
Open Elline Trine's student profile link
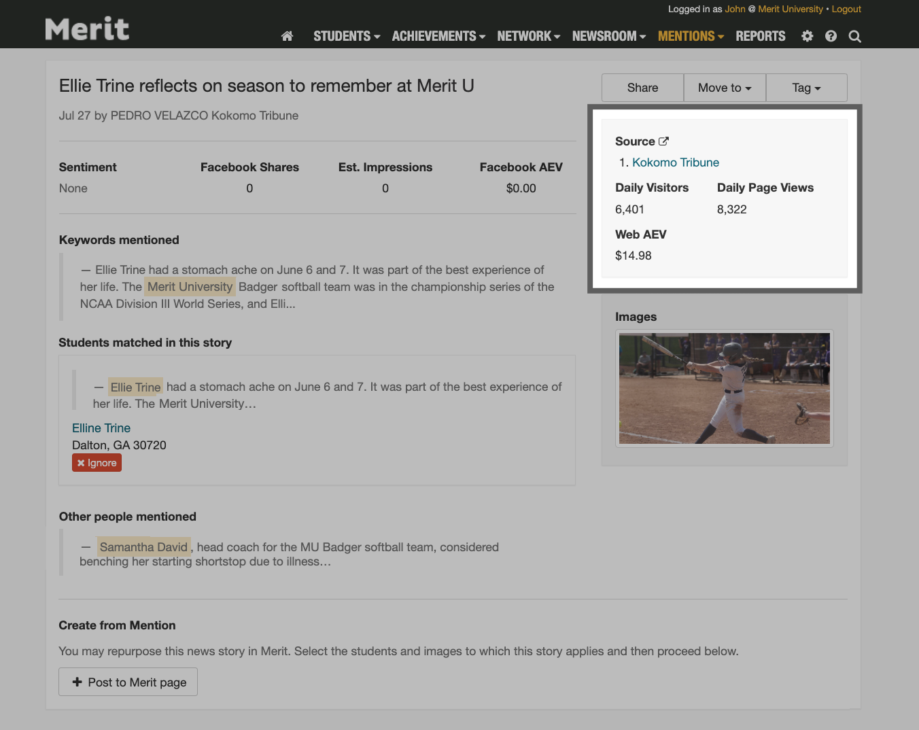tap(101, 428)
